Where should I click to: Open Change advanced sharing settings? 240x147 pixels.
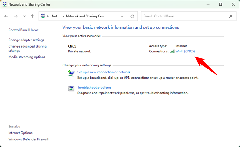[x=27, y=48]
